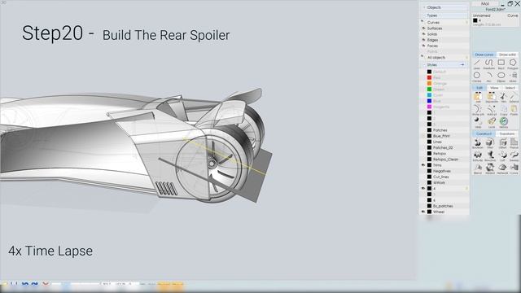Switch to the Draw curve tab
This screenshot has height=293, width=521.
(x=484, y=55)
